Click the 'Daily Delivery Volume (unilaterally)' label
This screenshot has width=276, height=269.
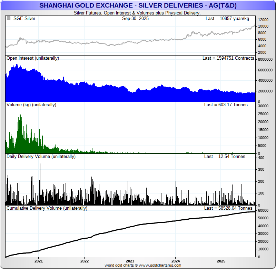click(41, 157)
